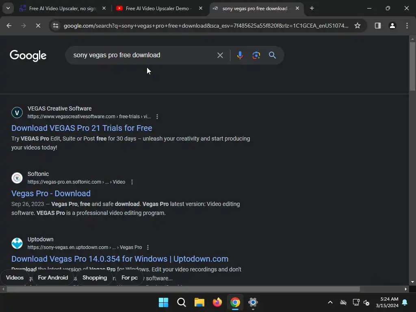Screen dimensions: 416x312
Task: Show hidden system tray icons chevron
Action: tap(330, 302)
